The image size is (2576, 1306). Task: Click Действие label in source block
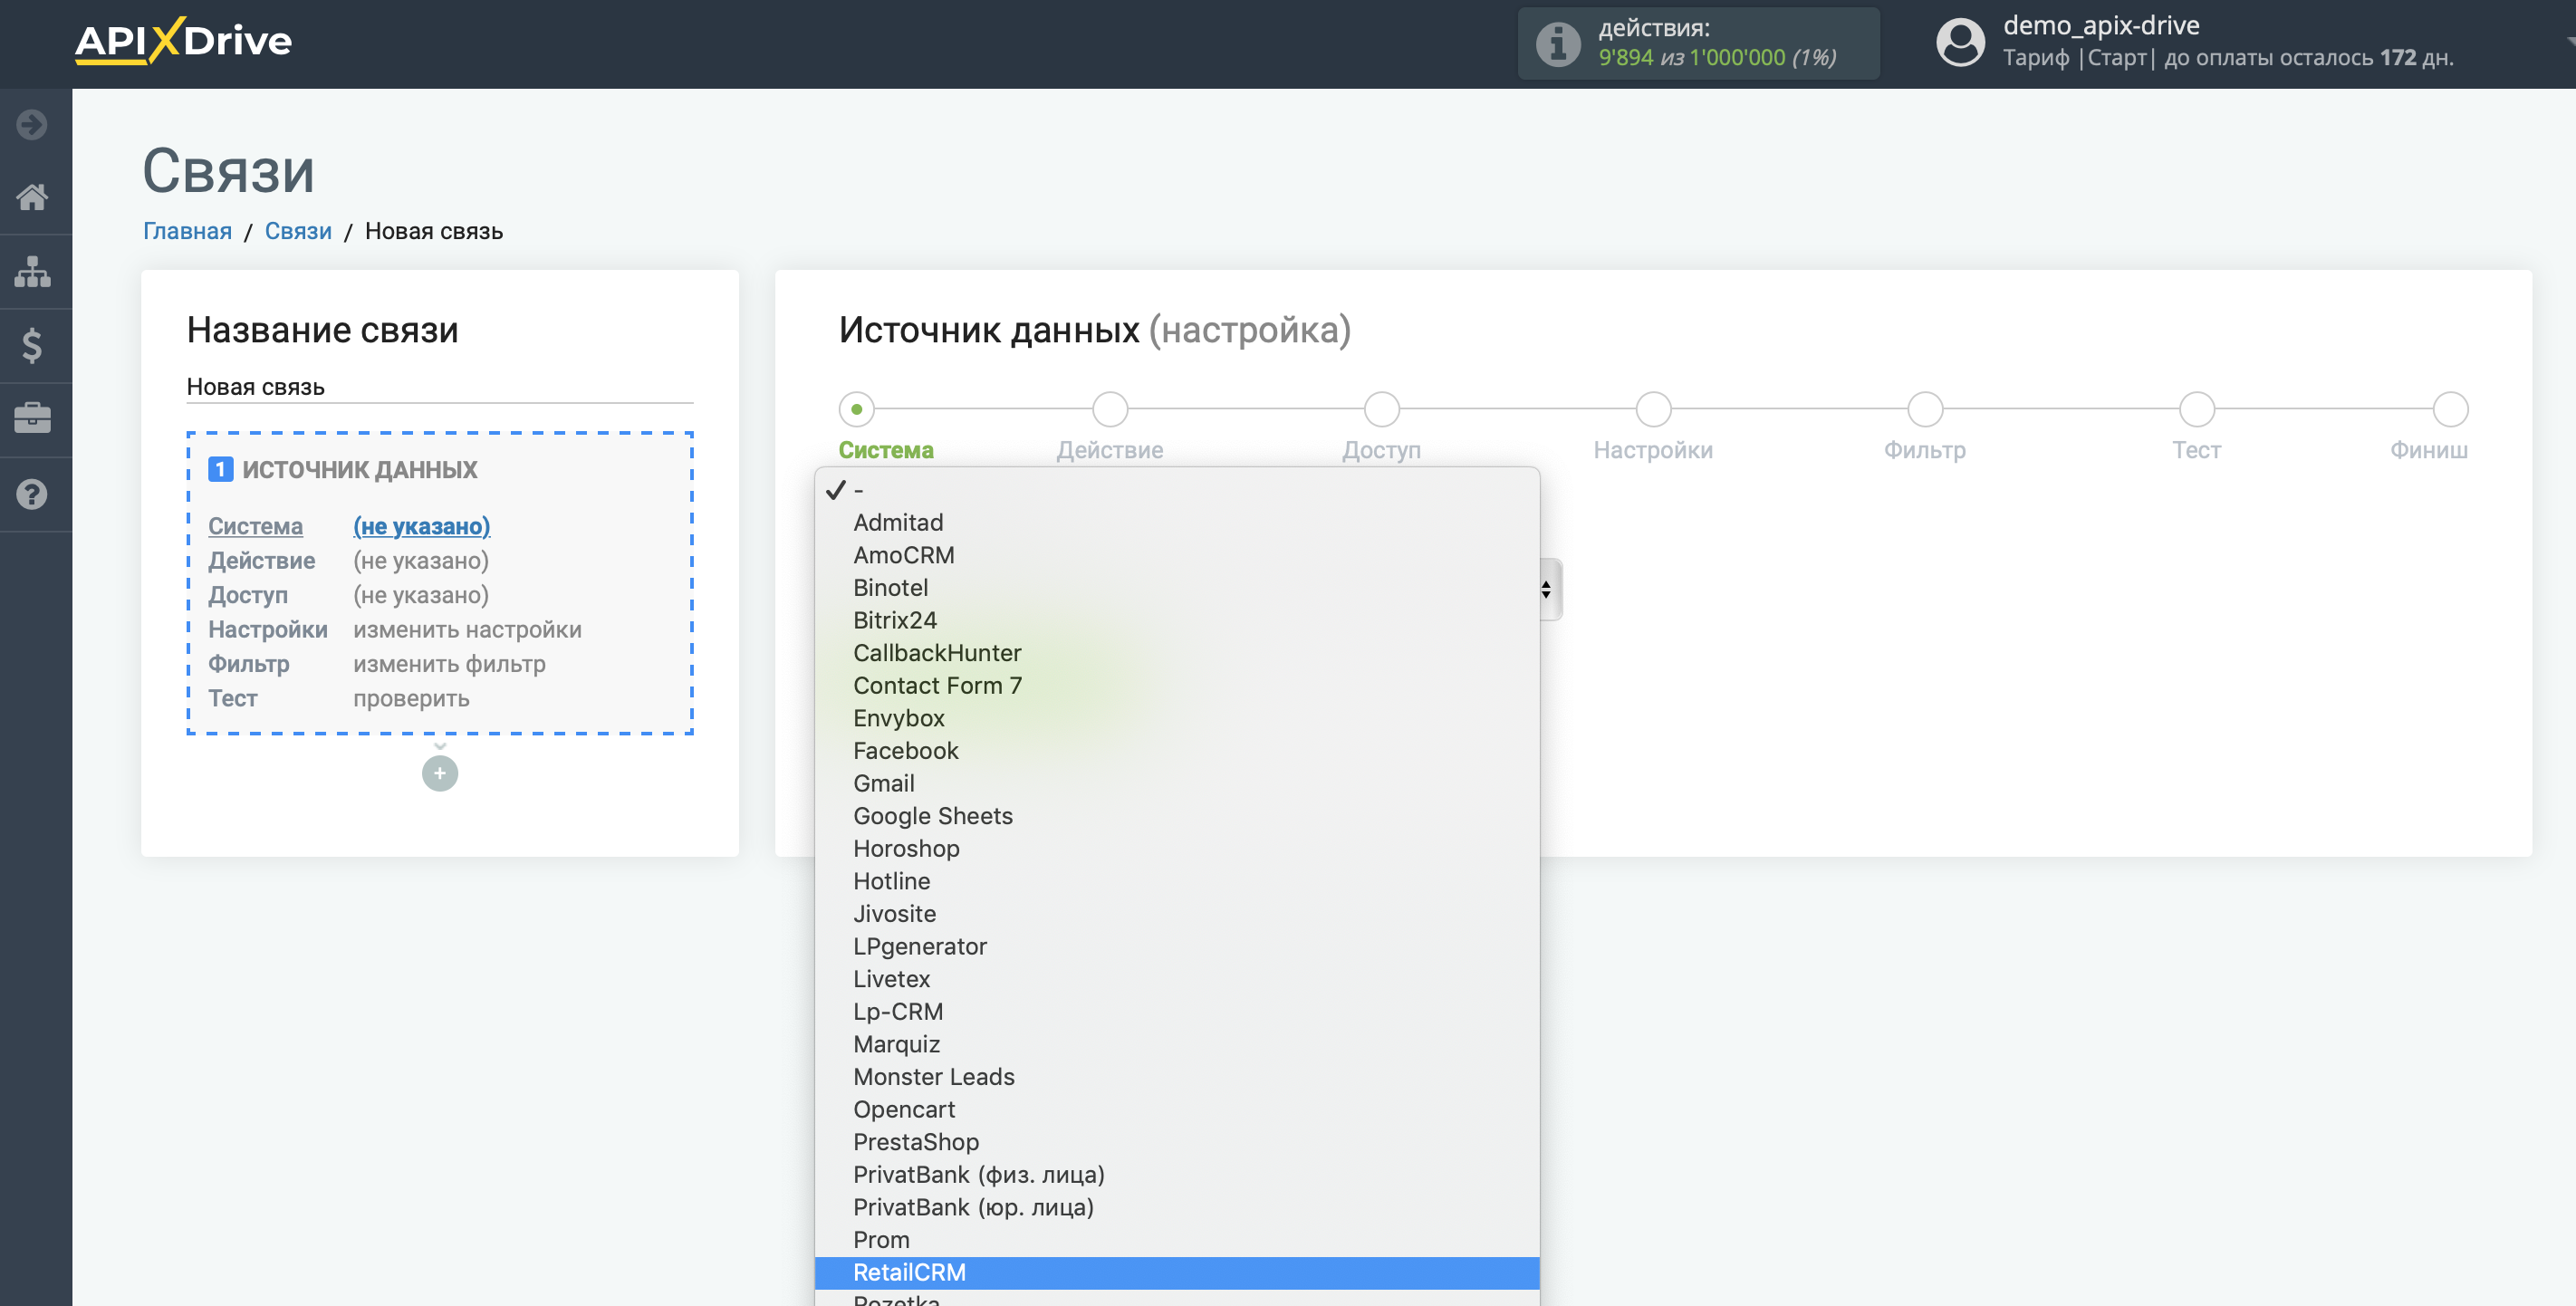(x=261, y=561)
